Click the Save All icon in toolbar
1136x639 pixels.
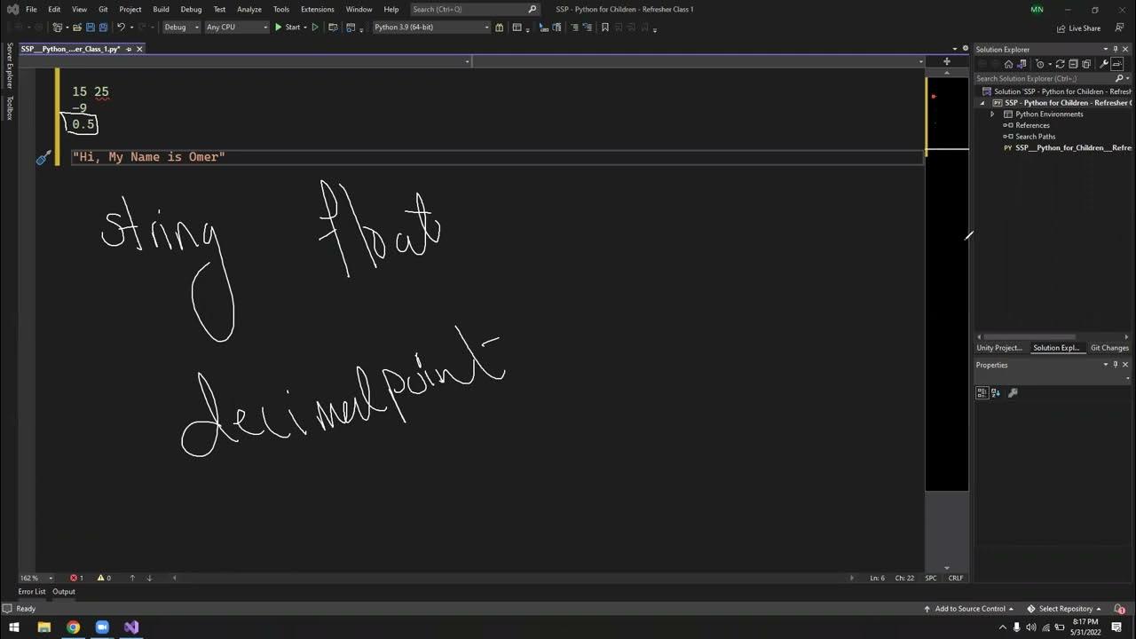click(103, 28)
